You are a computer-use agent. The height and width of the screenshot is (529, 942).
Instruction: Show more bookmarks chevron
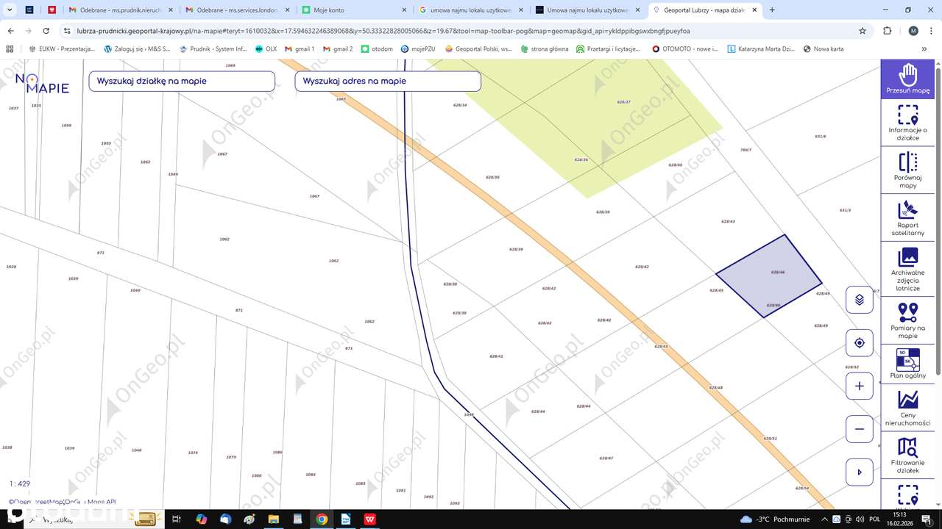pyautogui.click(x=924, y=49)
